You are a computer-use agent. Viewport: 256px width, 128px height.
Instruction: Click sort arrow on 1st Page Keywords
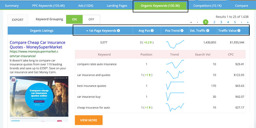[87, 31]
